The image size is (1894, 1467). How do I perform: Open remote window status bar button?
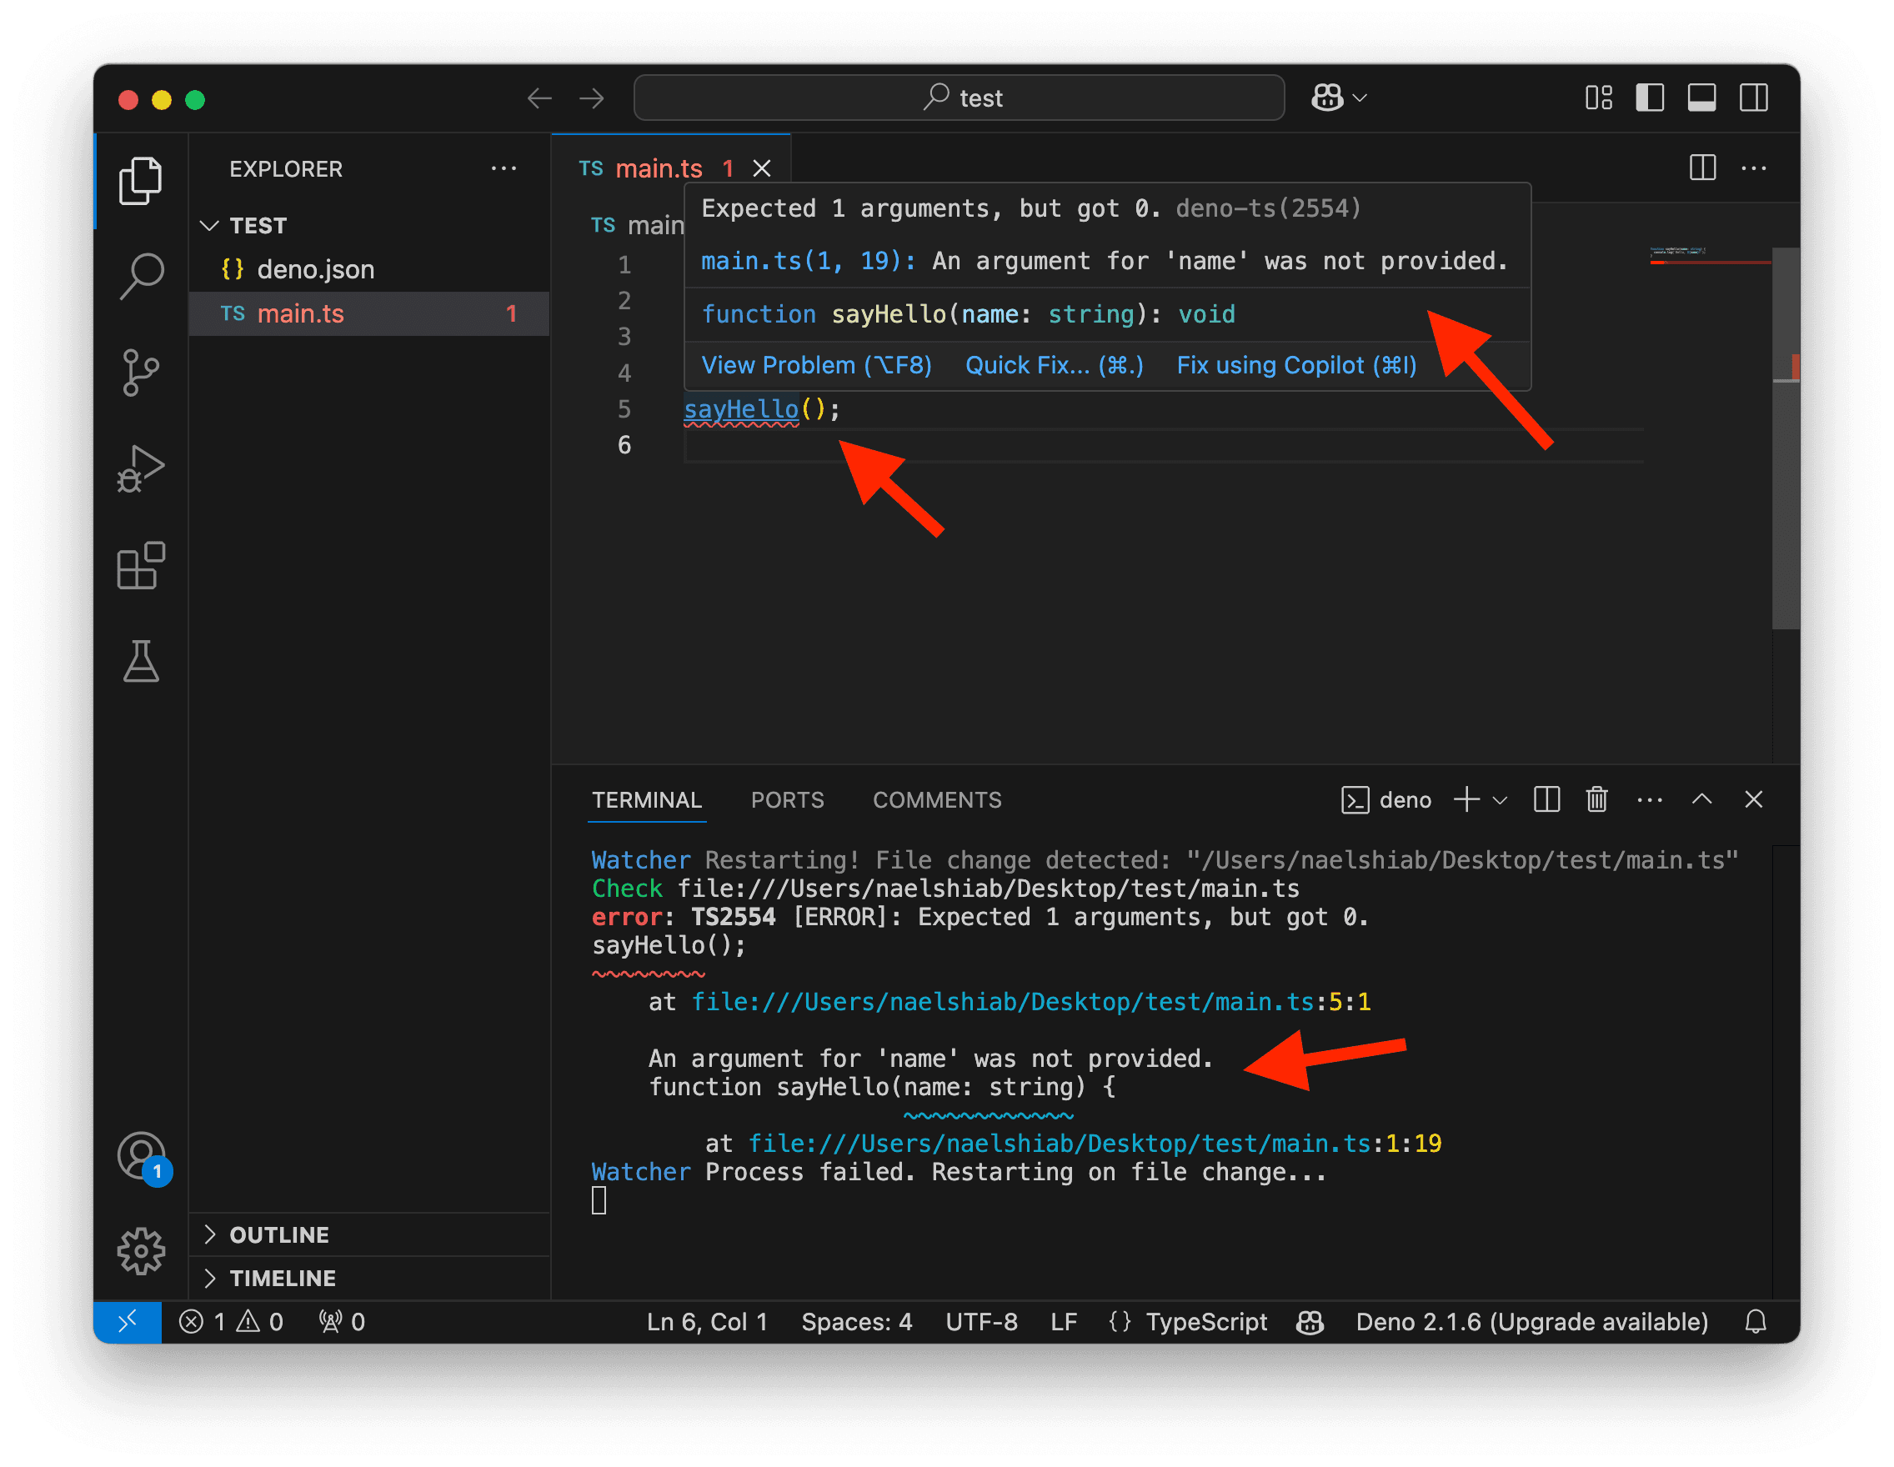[x=128, y=1320]
